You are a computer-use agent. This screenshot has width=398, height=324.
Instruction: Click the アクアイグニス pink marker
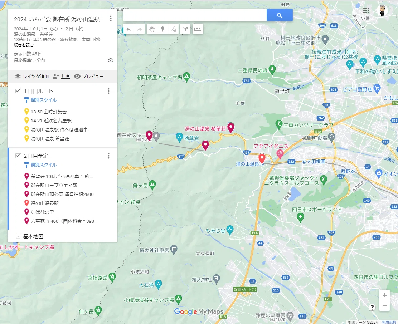click(280, 154)
